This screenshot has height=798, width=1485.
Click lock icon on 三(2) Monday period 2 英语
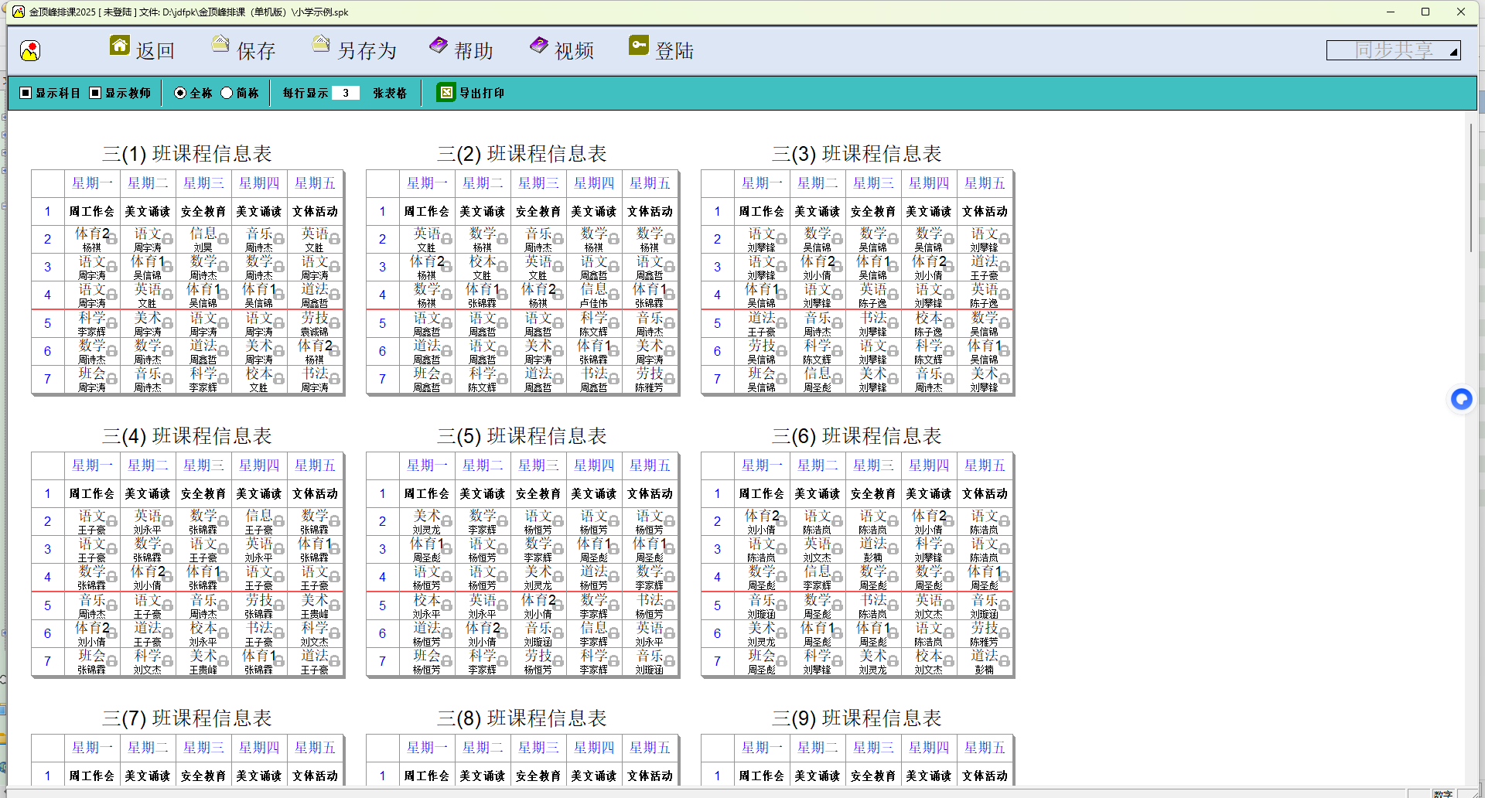pos(447,239)
